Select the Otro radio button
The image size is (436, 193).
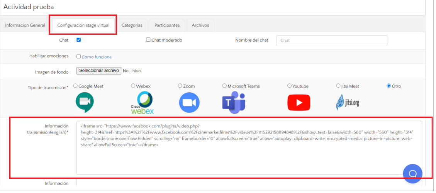tap(388, 86)
